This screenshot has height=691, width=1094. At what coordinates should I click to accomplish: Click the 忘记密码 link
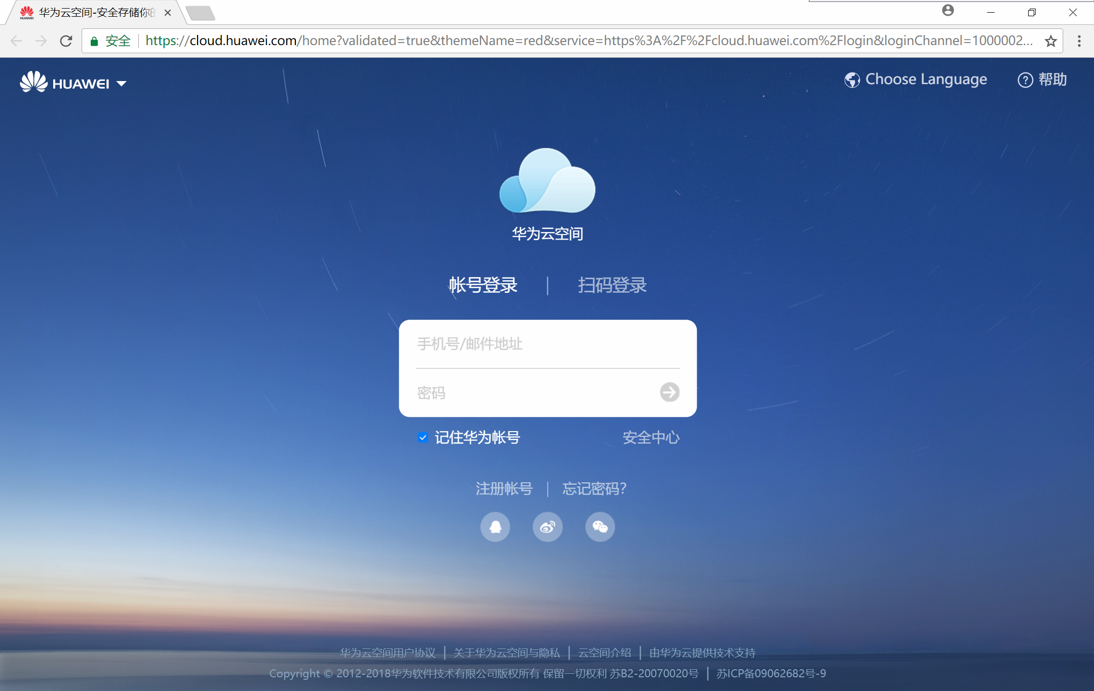593,488
